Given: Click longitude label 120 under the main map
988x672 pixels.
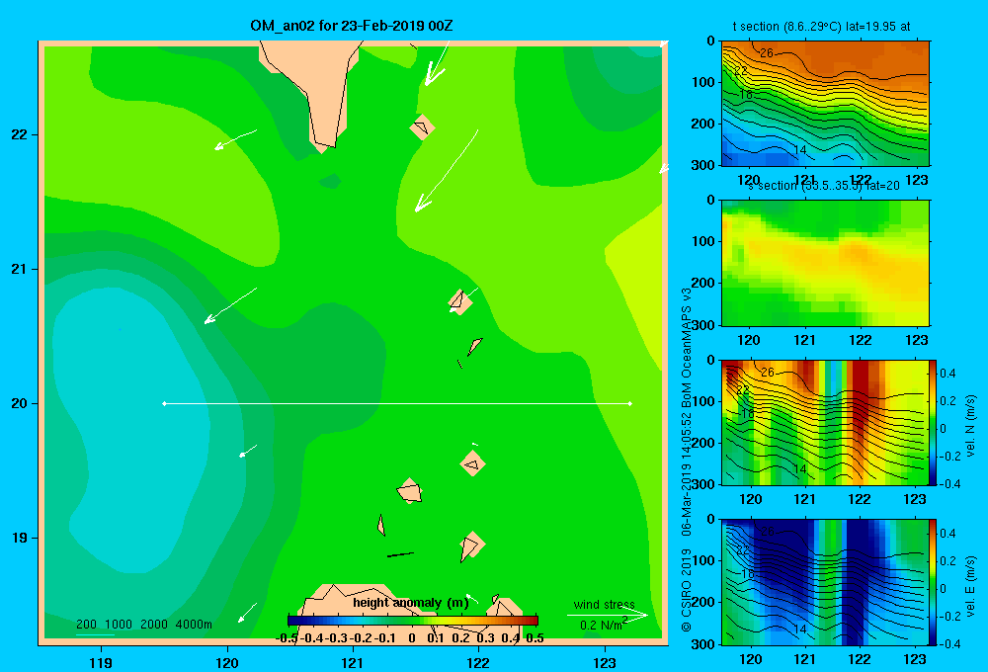Looking at the screenshot, I should point(227,663).
